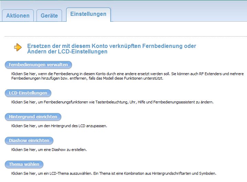Image resolution: width=247 pixels, height=182 pixels.
Task: Click empty tab strip right of Einstellungen
Action: [x=179, y=15]
